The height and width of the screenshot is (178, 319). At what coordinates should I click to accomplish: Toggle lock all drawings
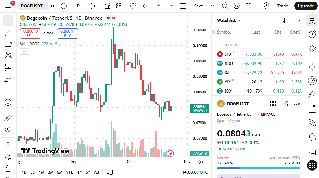click(x=8, y=169)
